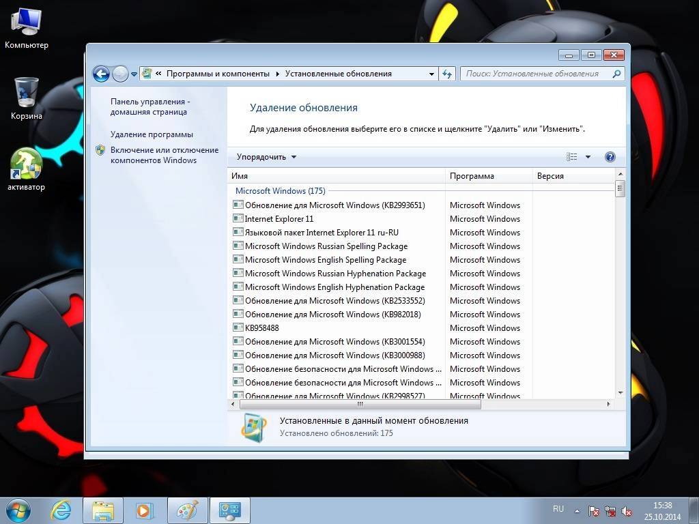Click the horizontal scrollbar thumb
This screenshot has width=699, height=524.
360,404
